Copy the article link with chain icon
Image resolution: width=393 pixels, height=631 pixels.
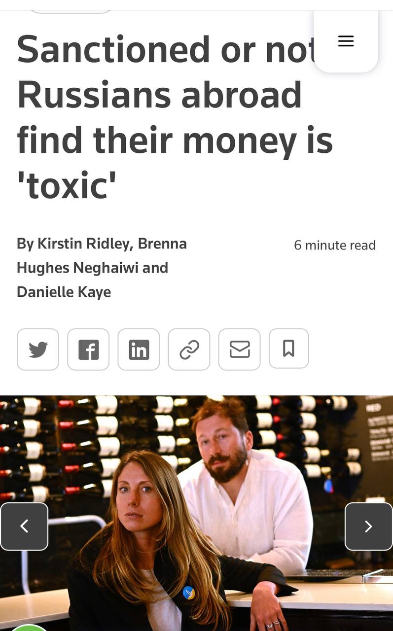pos(189,350)
